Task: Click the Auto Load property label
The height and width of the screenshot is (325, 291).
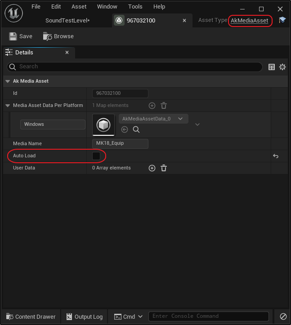Action: click(24, 156)
